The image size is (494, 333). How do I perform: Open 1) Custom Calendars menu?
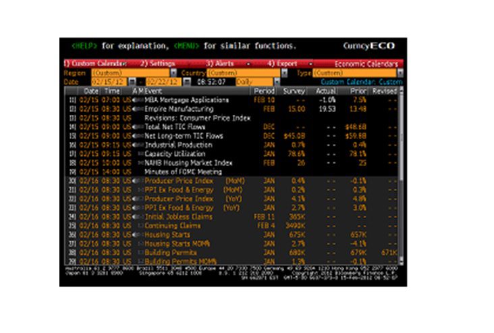click(x=95, y=63)
